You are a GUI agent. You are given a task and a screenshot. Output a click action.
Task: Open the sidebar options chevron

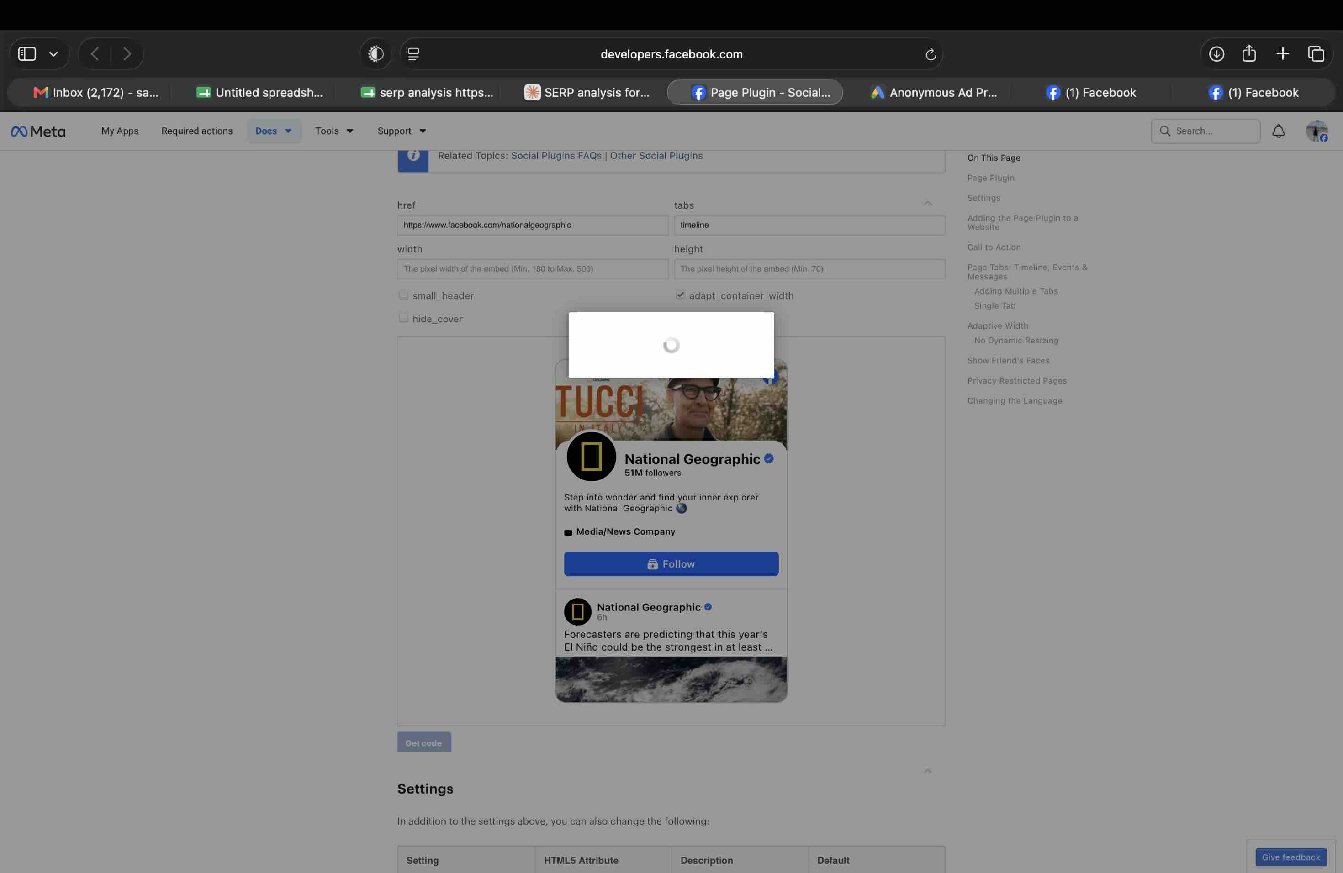(x=53, y=54)
